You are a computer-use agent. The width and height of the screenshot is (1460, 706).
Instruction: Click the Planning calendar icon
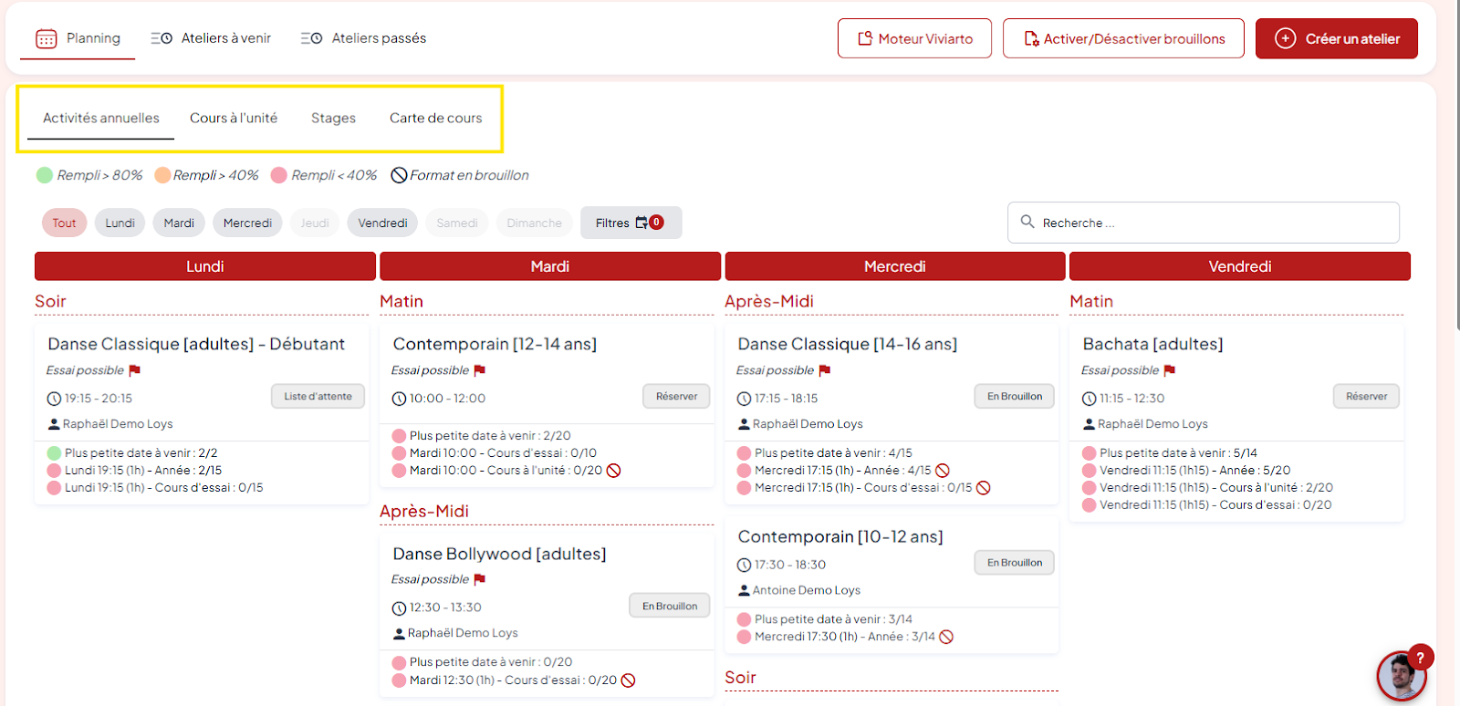point(46,38)
